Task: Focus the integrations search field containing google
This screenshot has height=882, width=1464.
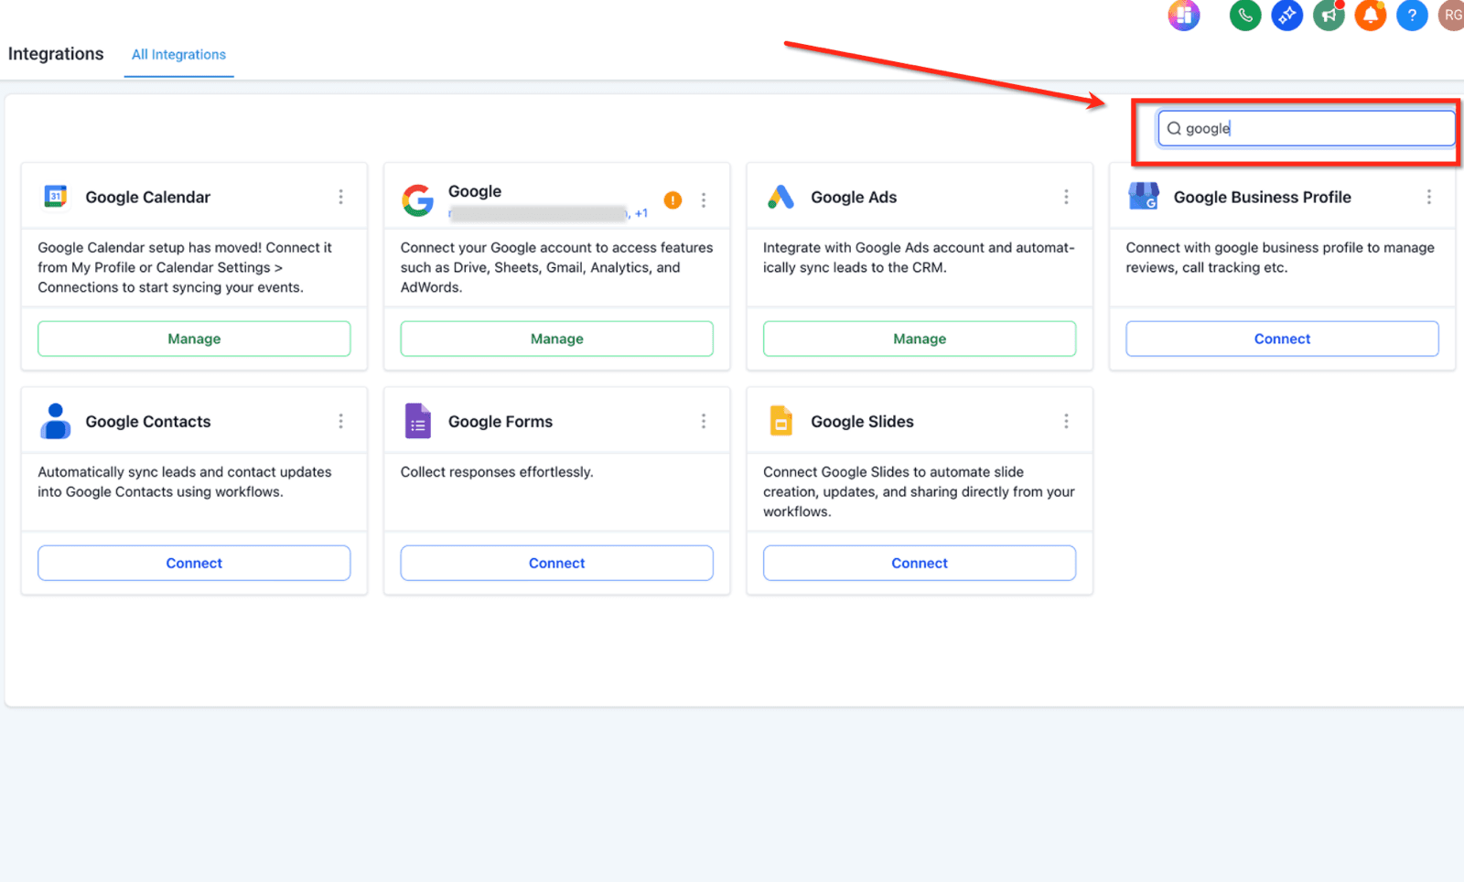Action: (x=1307, y=128)
